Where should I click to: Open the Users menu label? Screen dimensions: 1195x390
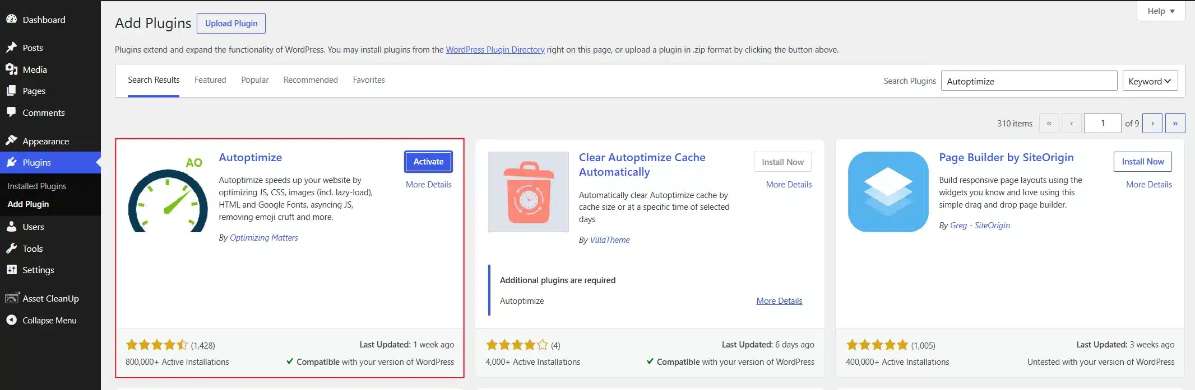point(33,227)
